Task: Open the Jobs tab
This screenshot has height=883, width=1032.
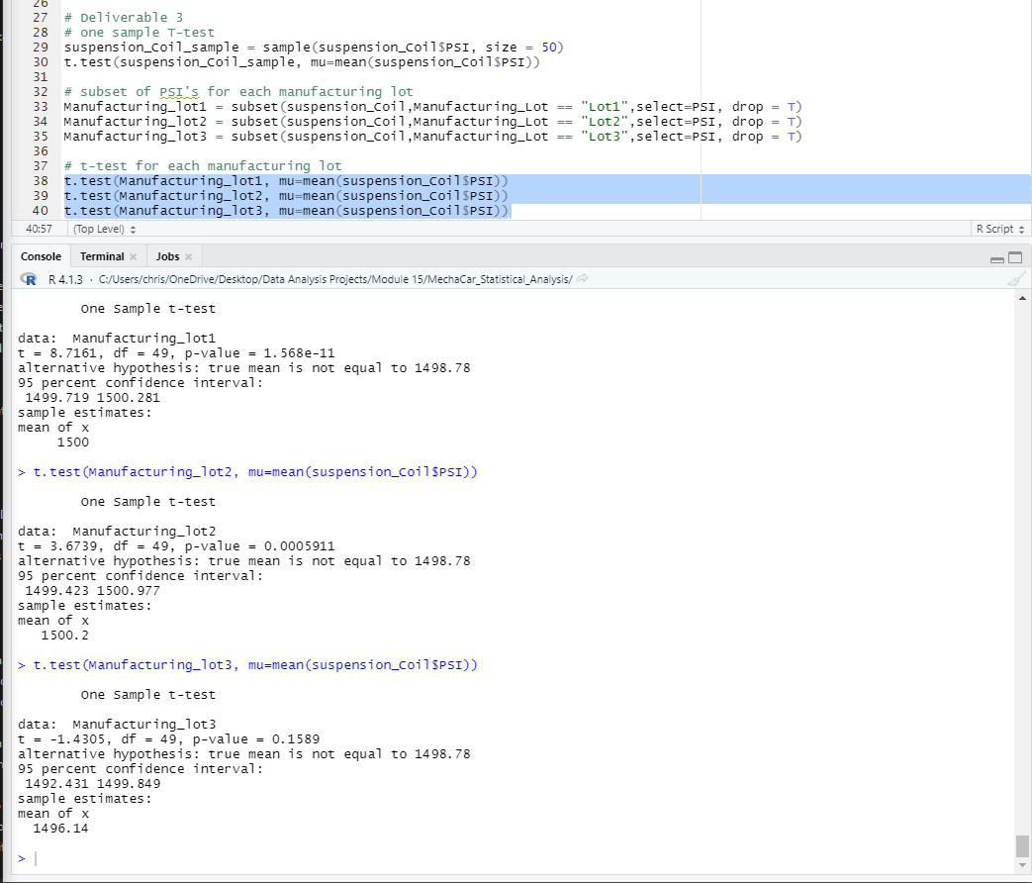Action: coord(168,256)
